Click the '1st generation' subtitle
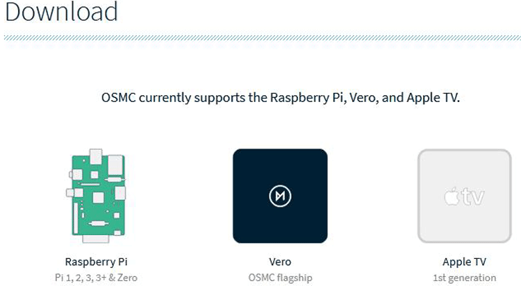521x286 pixels. pos(464,278)
